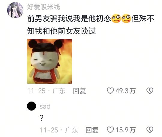Open the username sad
This screenshot has height=137, width=162.
point(45,106)
